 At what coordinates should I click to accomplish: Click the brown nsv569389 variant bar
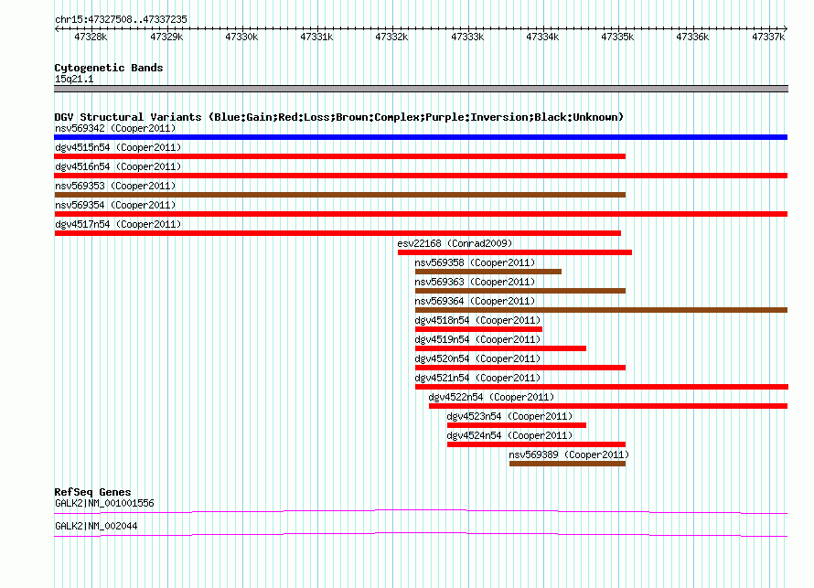point(567,464)
